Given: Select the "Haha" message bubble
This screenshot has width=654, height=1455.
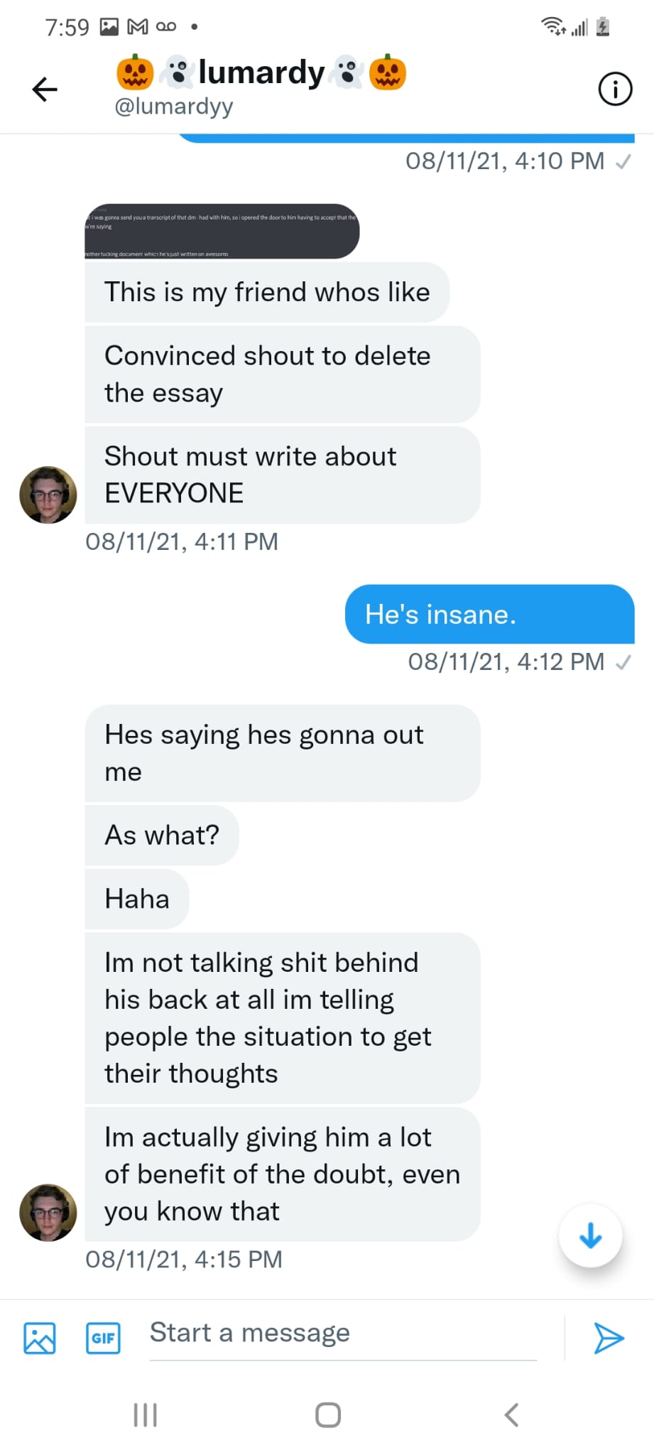Looking at the screenshot, I should [x=137, y=899].
